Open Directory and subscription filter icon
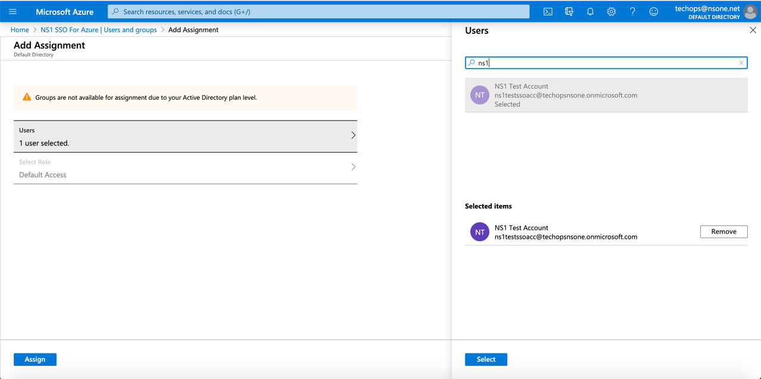This screenshot has height=379, width=761. [569, 12]
